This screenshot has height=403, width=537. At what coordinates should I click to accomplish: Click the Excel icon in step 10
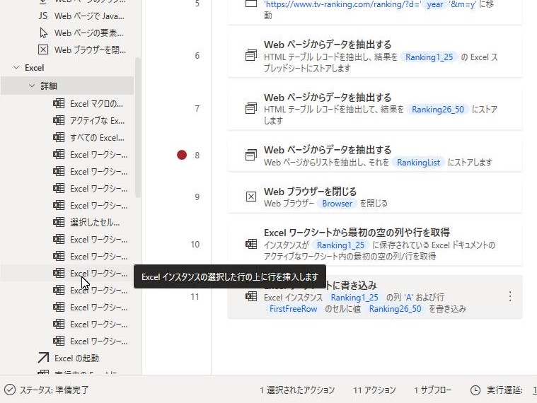click(251, 244)
